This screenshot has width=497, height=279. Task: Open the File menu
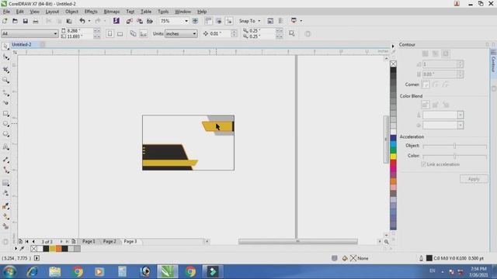[x=6, y=12]
